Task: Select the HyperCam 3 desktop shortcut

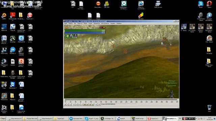Action: pyautogui.click(x=30, y=16)
